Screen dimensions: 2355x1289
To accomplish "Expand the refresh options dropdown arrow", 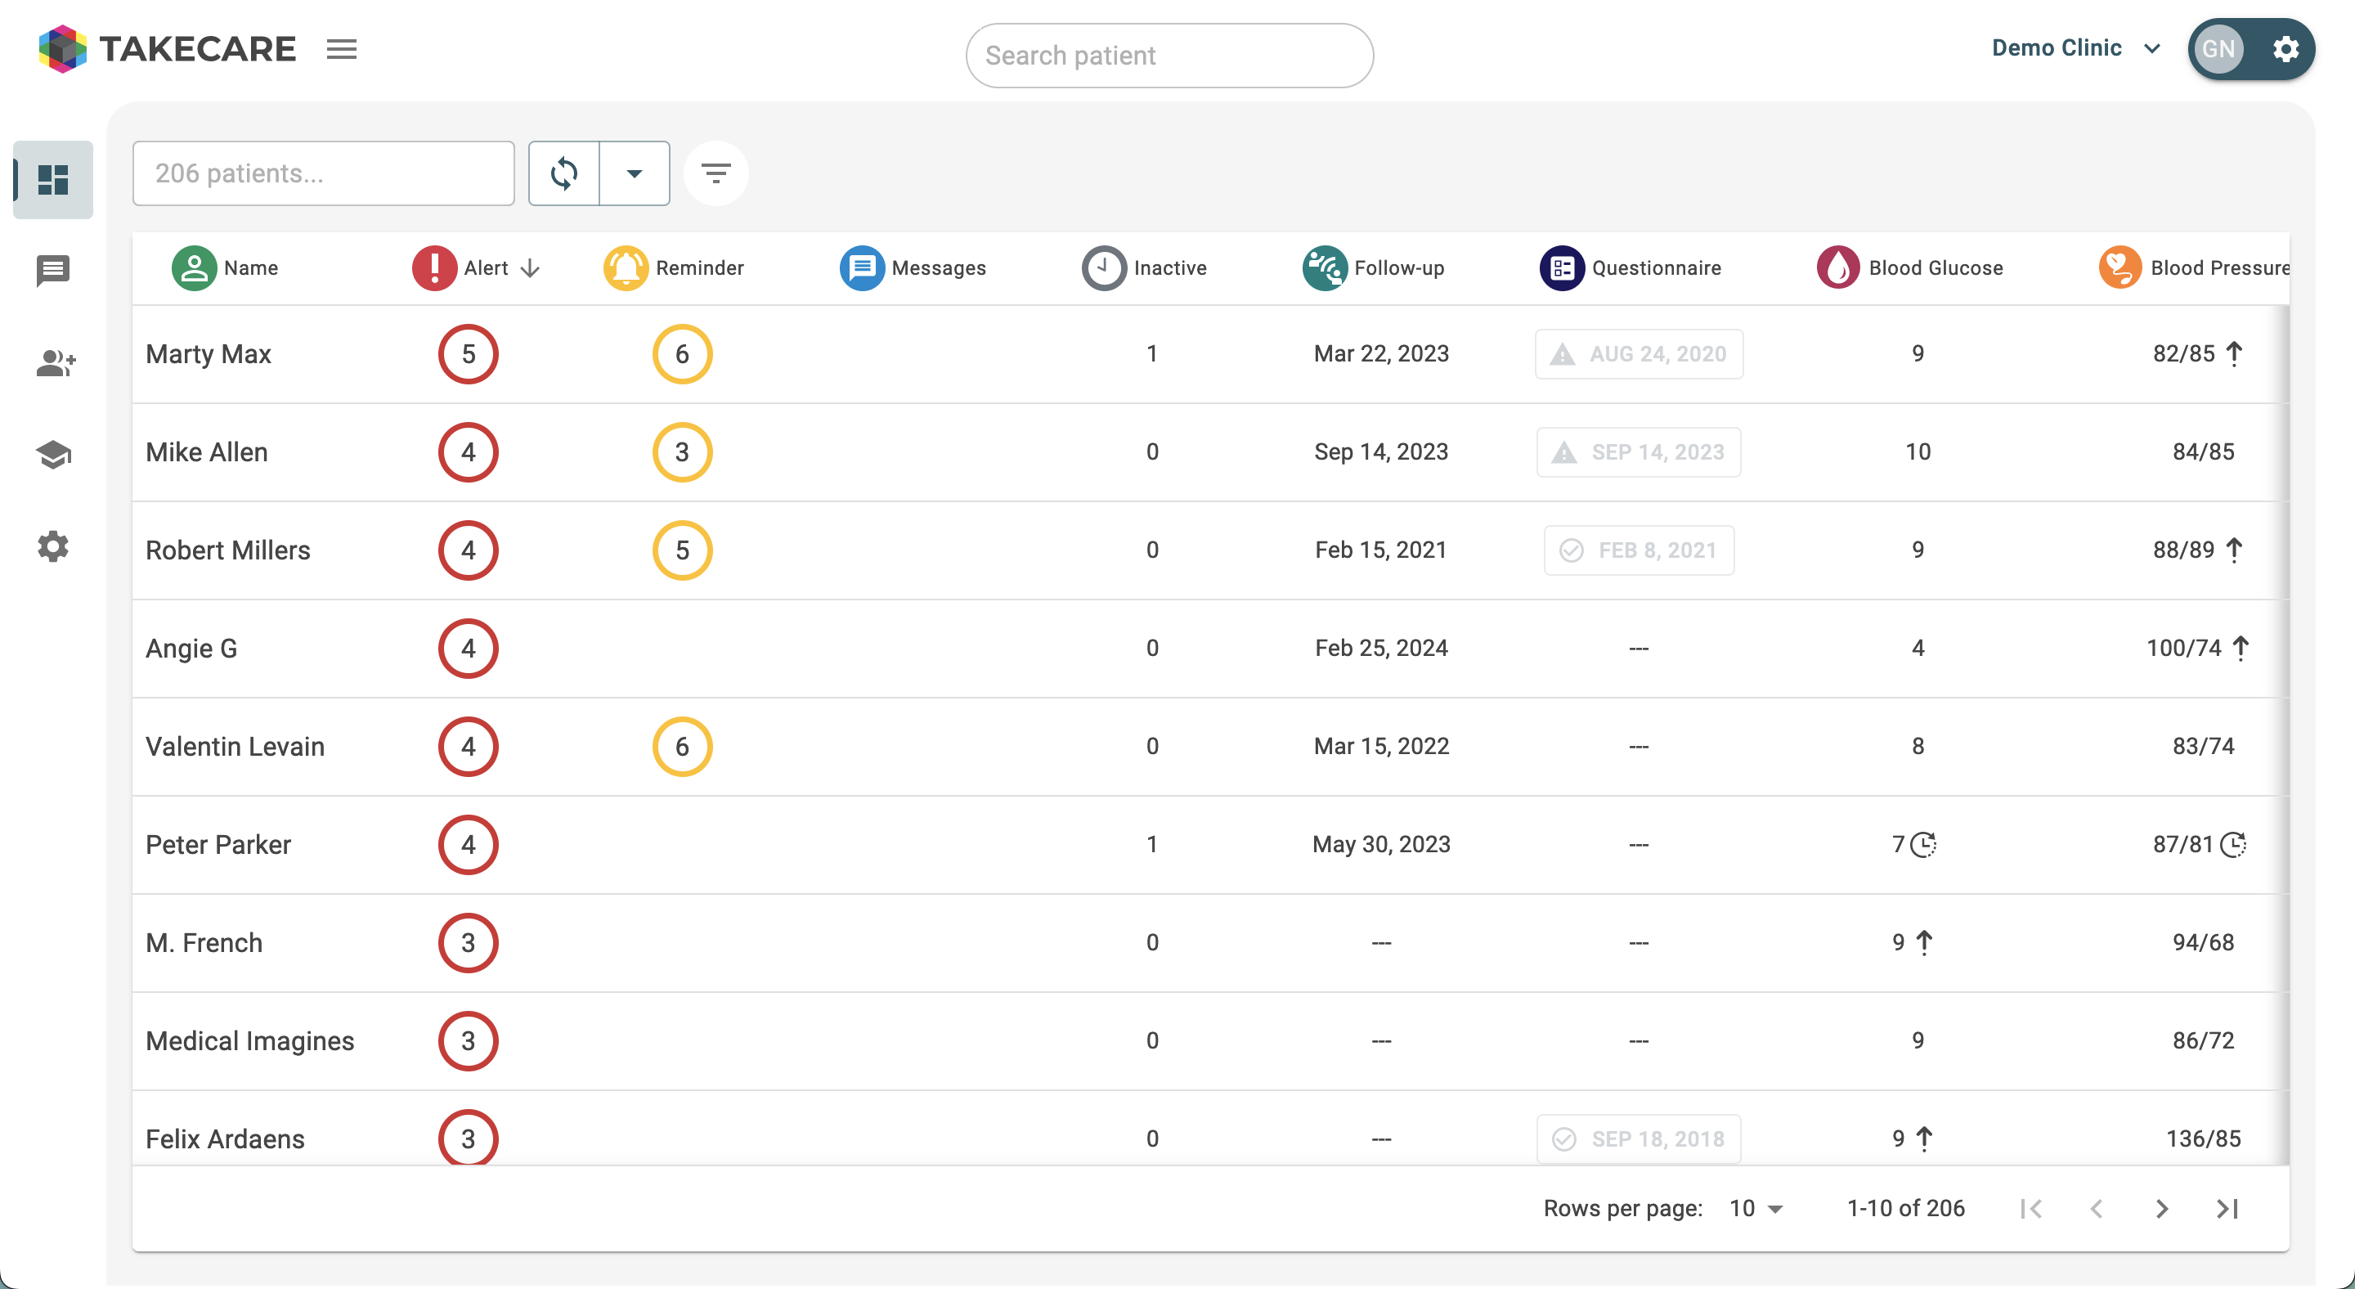I will [634, 173].
